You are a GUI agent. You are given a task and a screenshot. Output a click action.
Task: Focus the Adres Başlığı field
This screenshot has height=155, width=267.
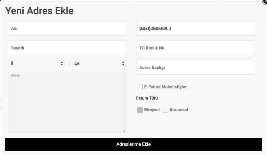(x=195, y=67)
